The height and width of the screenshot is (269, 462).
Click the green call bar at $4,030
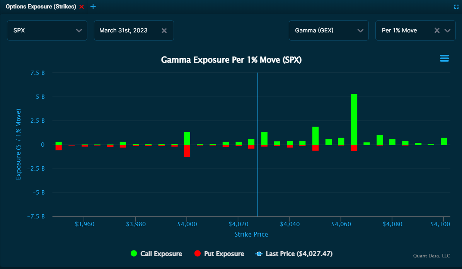(264, 139)
